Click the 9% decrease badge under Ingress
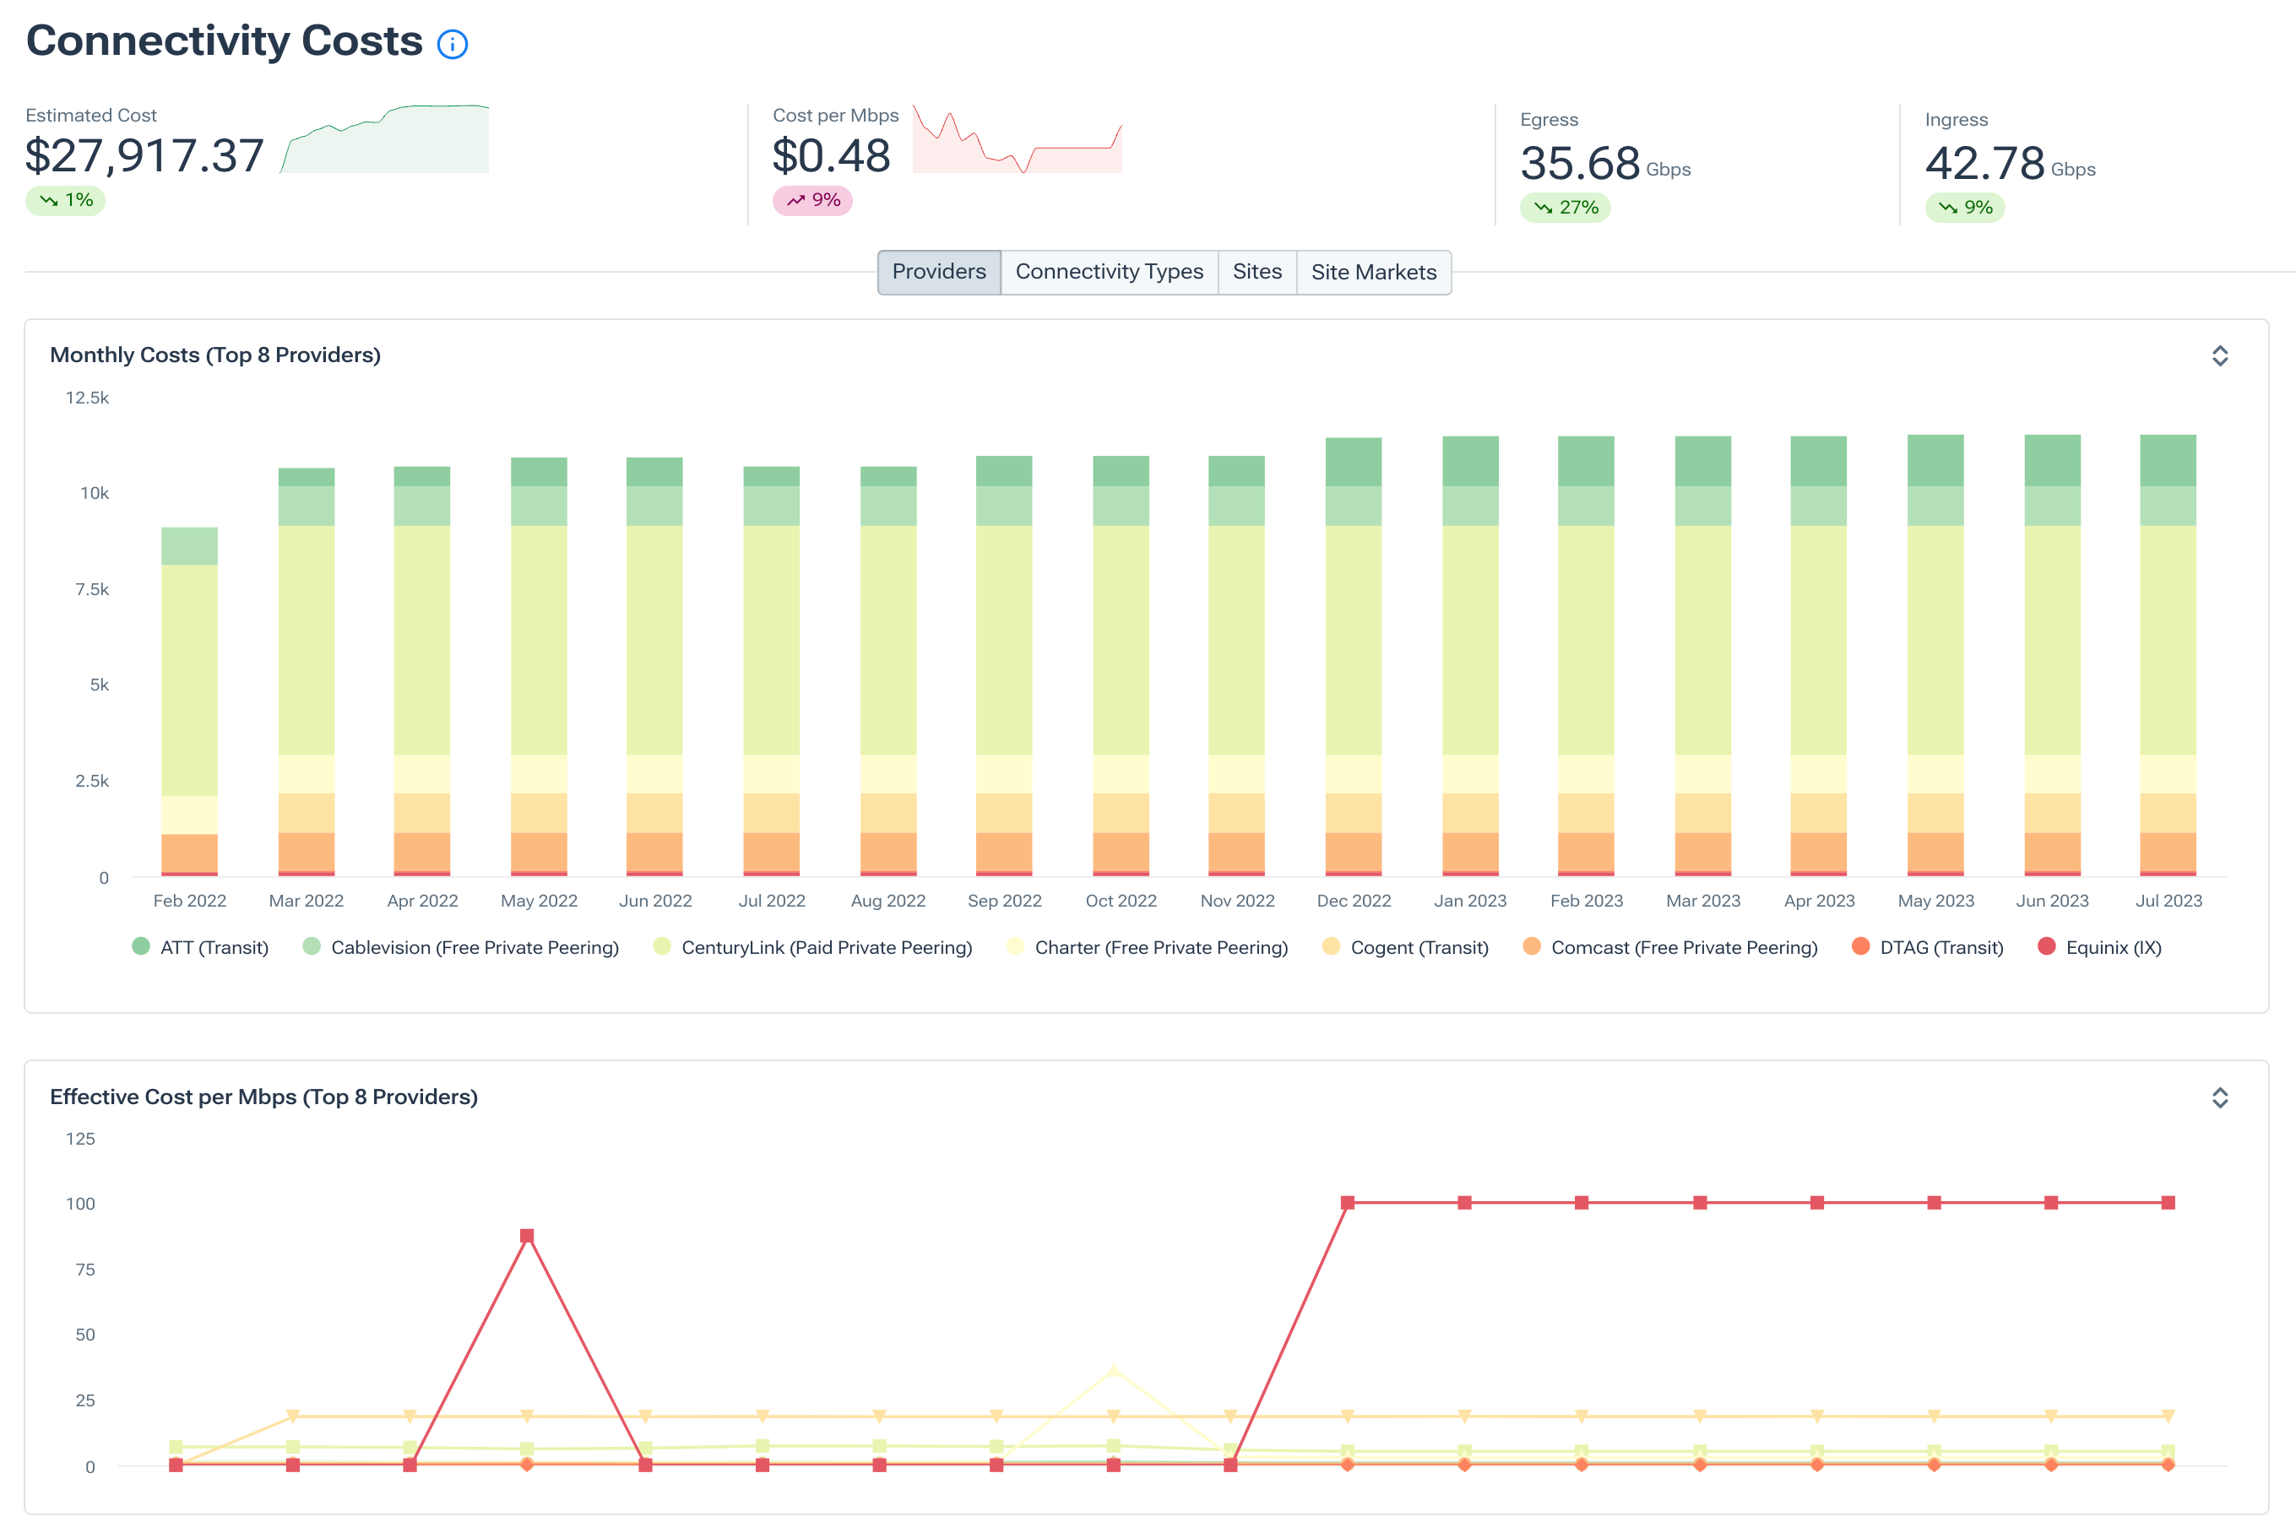2296x1538 pixels. point(1963,207)
